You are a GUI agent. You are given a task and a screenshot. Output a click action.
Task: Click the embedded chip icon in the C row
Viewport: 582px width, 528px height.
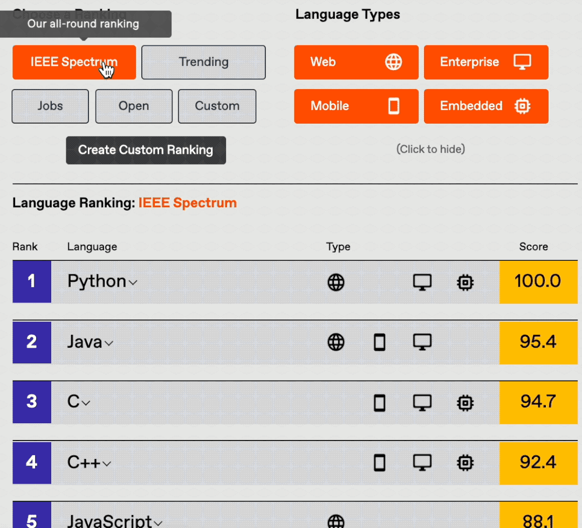coord(465,402)
